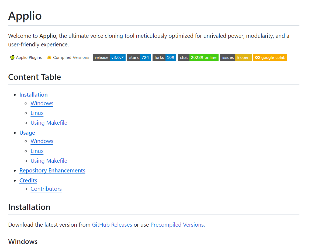The width and height of the screenshot is (311, 245).
Task: Go to Windows under Installation list
Action: pos(42,103)
